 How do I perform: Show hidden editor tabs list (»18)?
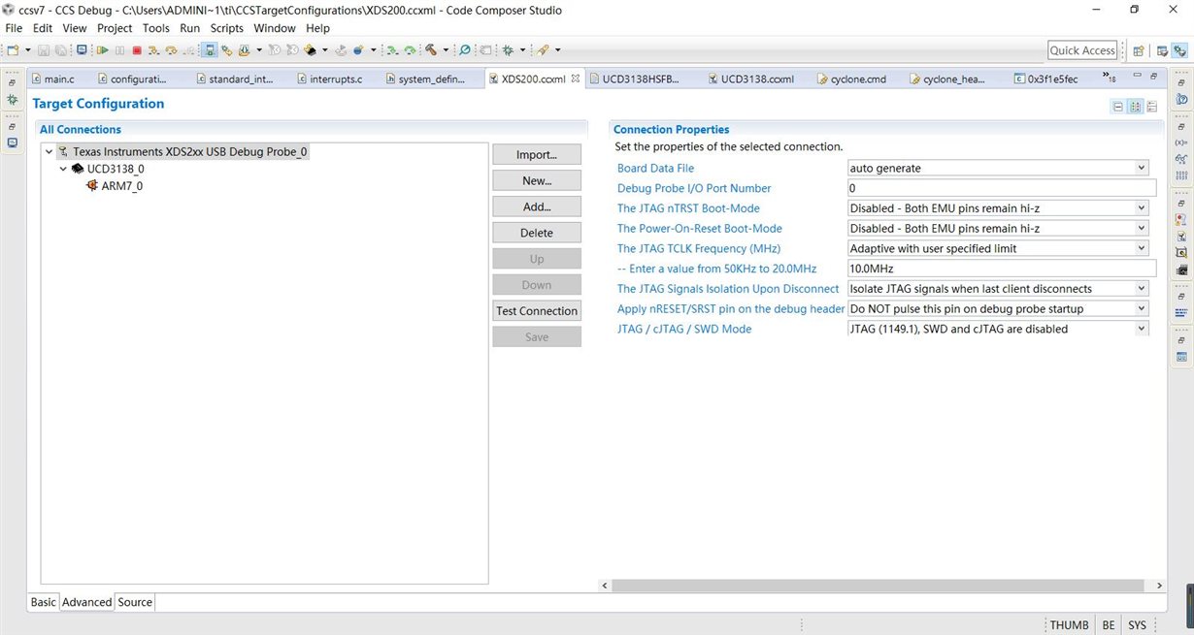pyautogui.click(x=1109, y=78)
